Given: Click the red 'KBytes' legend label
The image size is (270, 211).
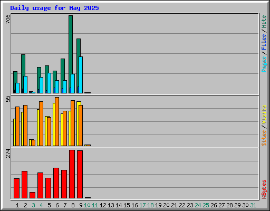Looking at the screenshot, I should 264,189.
